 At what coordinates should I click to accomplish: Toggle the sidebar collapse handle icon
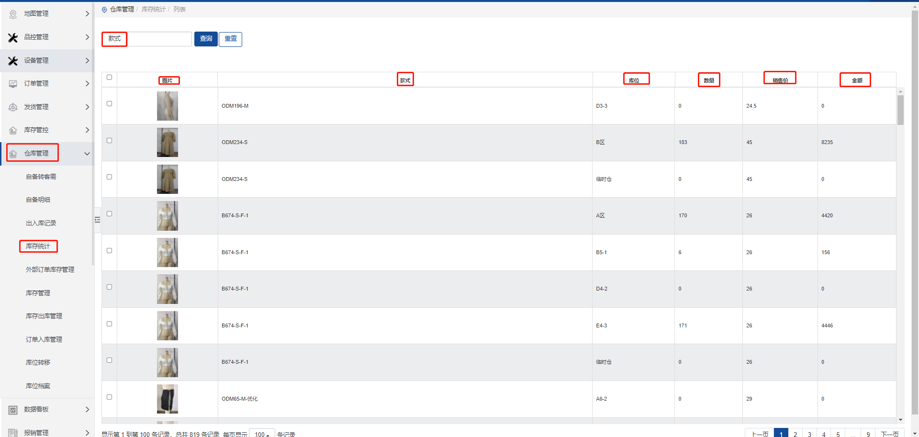(97, 220)
